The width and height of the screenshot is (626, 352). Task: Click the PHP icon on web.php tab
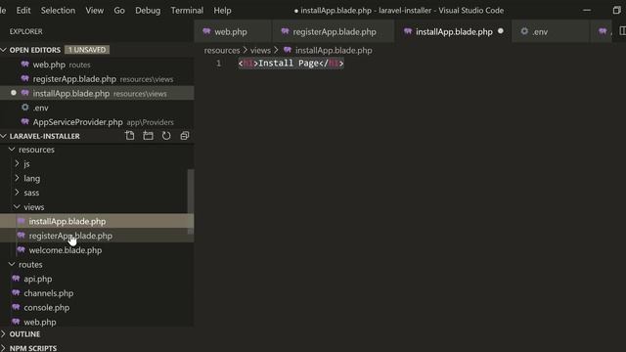206,31
